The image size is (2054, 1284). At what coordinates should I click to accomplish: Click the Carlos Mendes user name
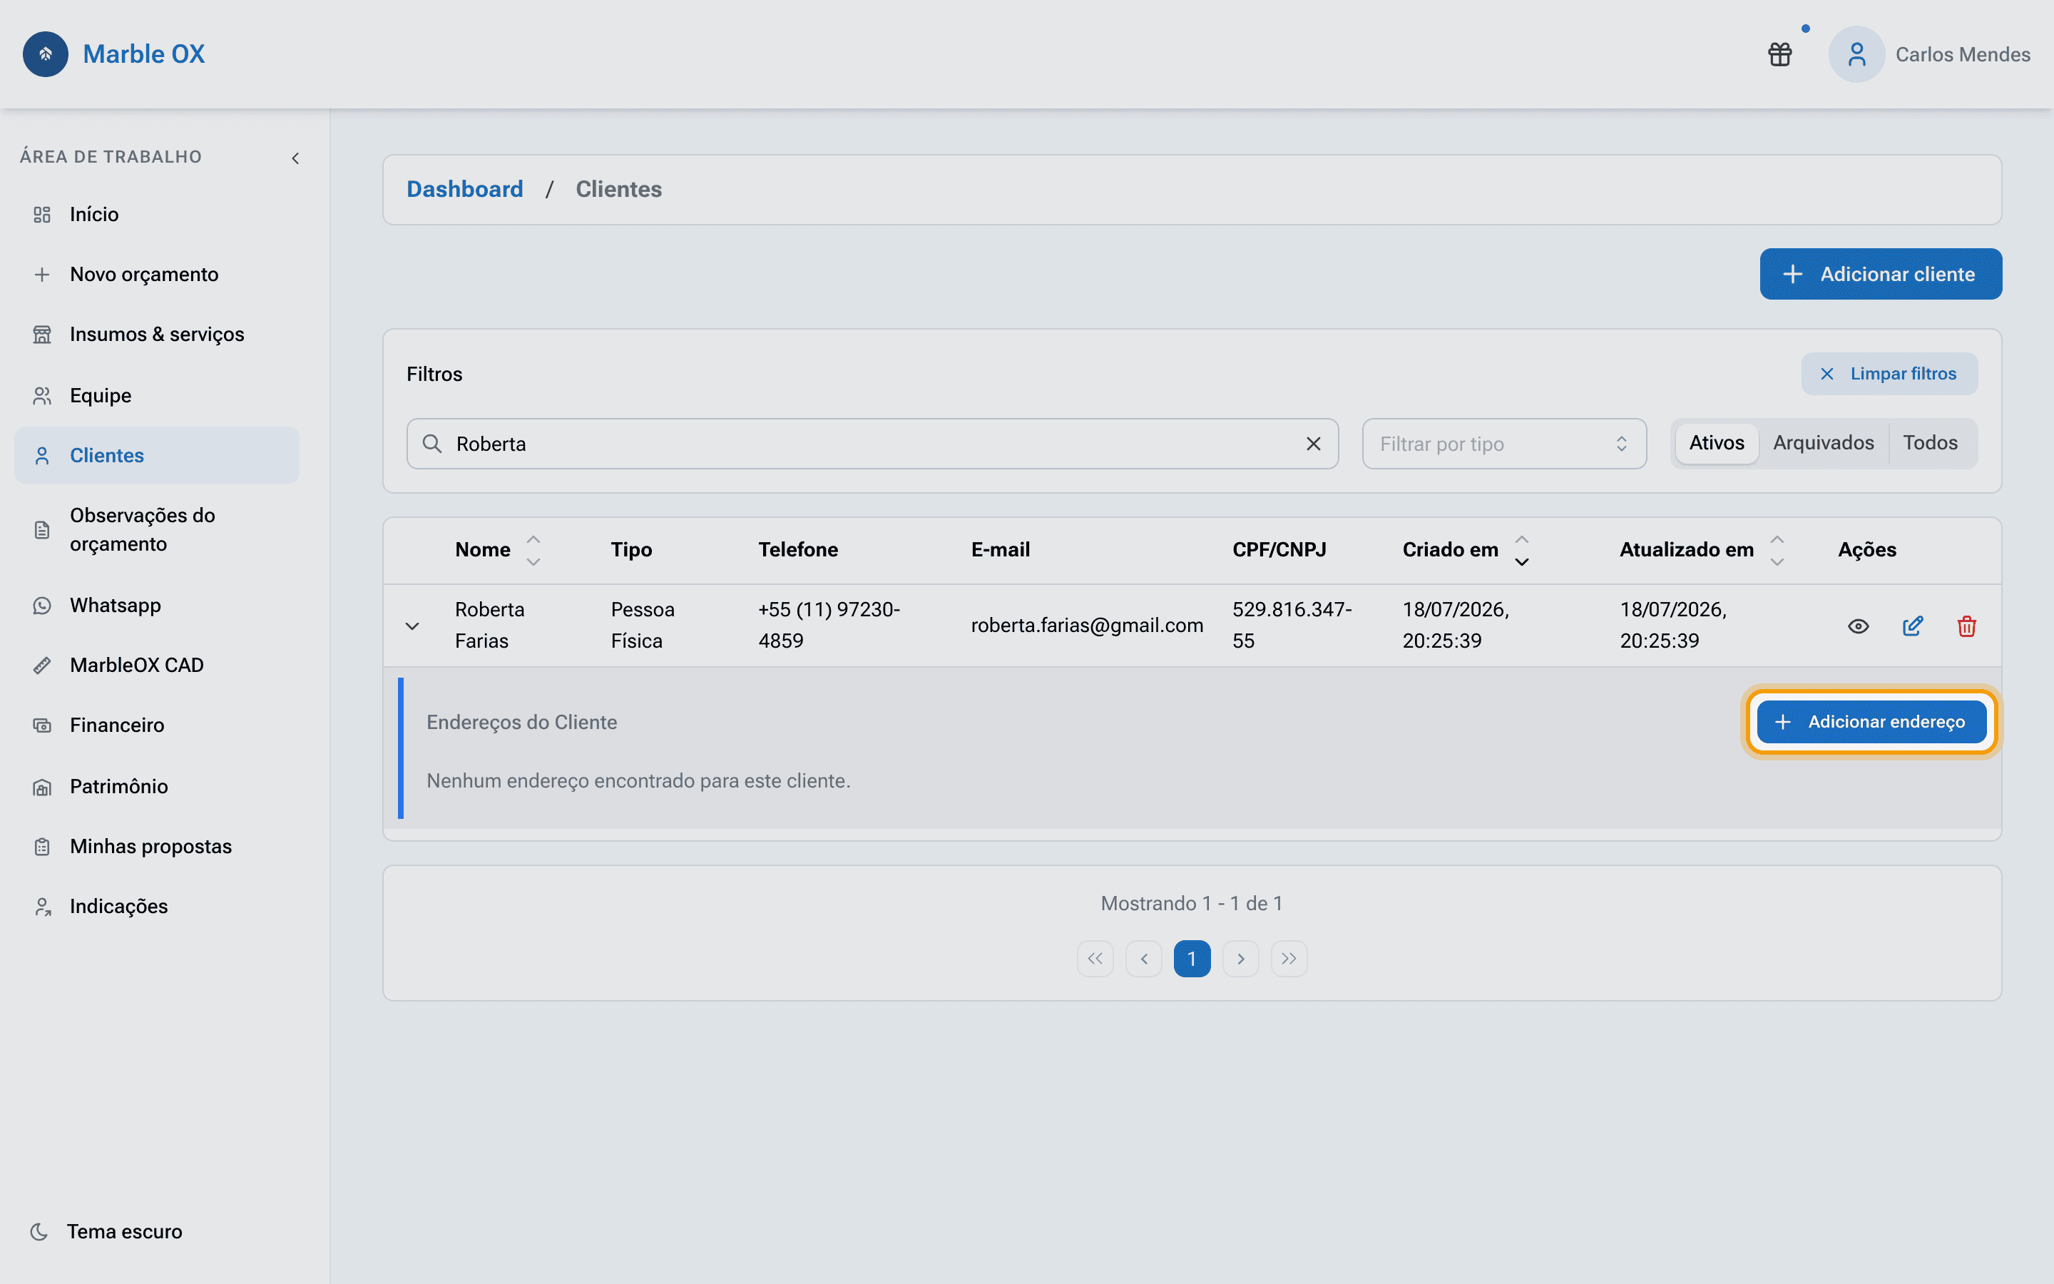(x=1962, y=54)
